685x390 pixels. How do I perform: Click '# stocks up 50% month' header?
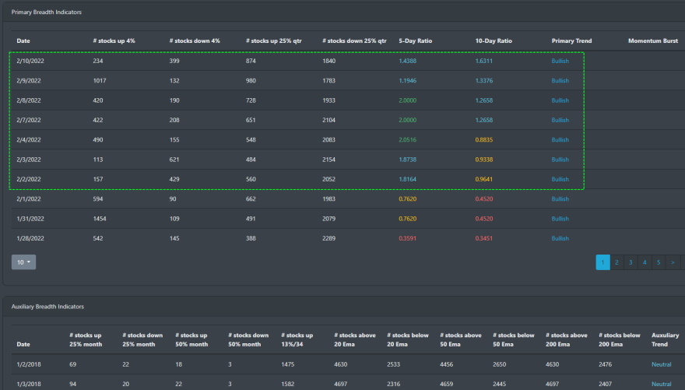pos(191,339)
